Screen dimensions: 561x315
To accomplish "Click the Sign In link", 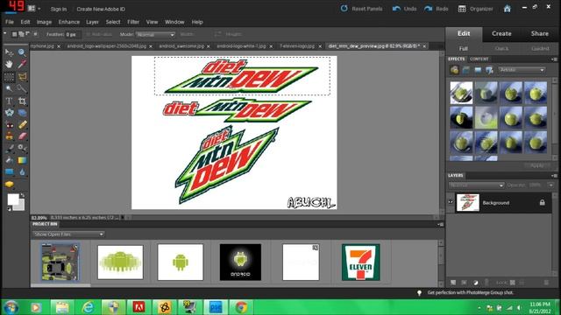I will [x=59, y=9].
